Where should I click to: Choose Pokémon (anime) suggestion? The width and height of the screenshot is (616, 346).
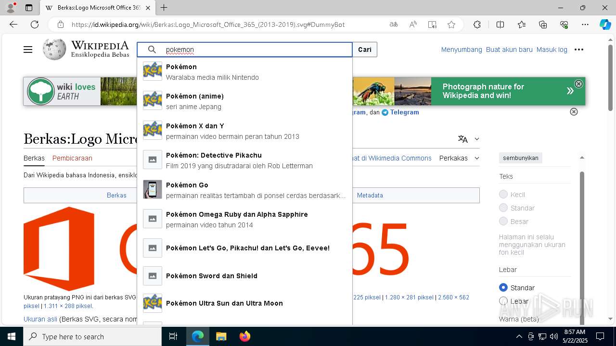pos(245,101)
